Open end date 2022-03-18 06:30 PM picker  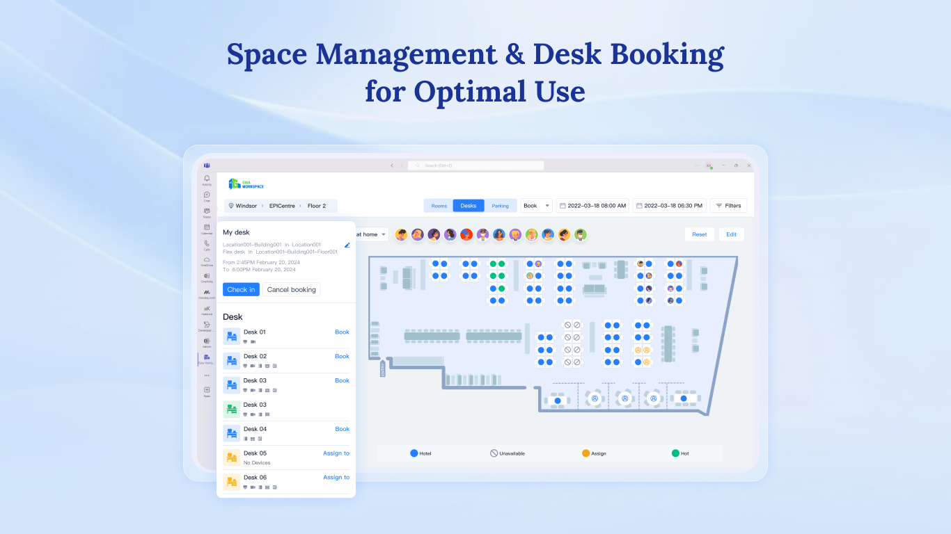tap(669, 206)
